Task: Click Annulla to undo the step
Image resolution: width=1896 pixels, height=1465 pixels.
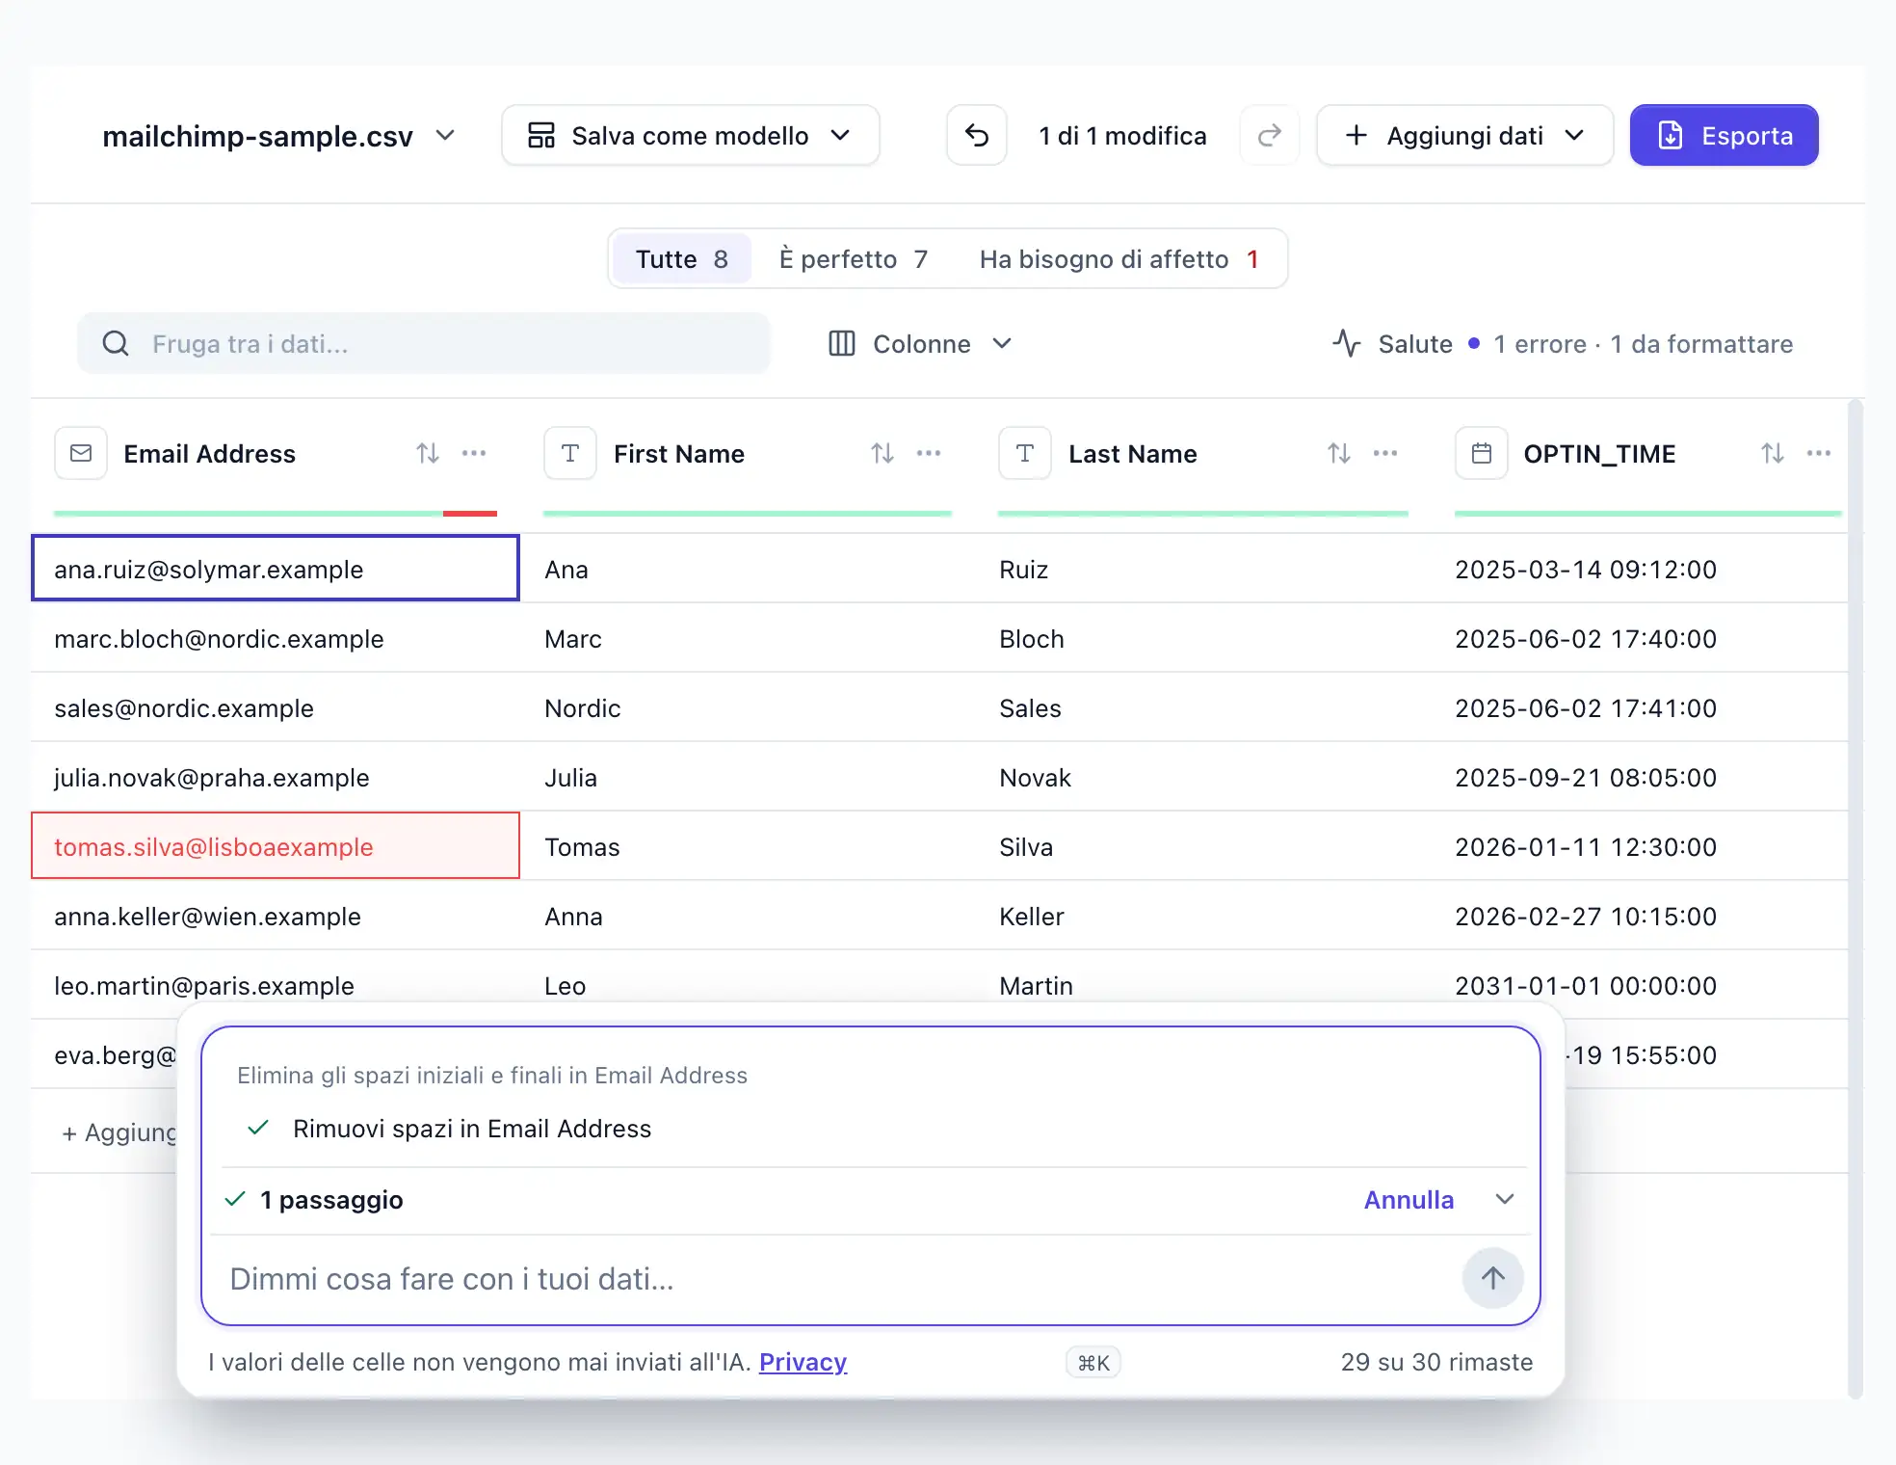Action: click(x=1409, y=1200)
